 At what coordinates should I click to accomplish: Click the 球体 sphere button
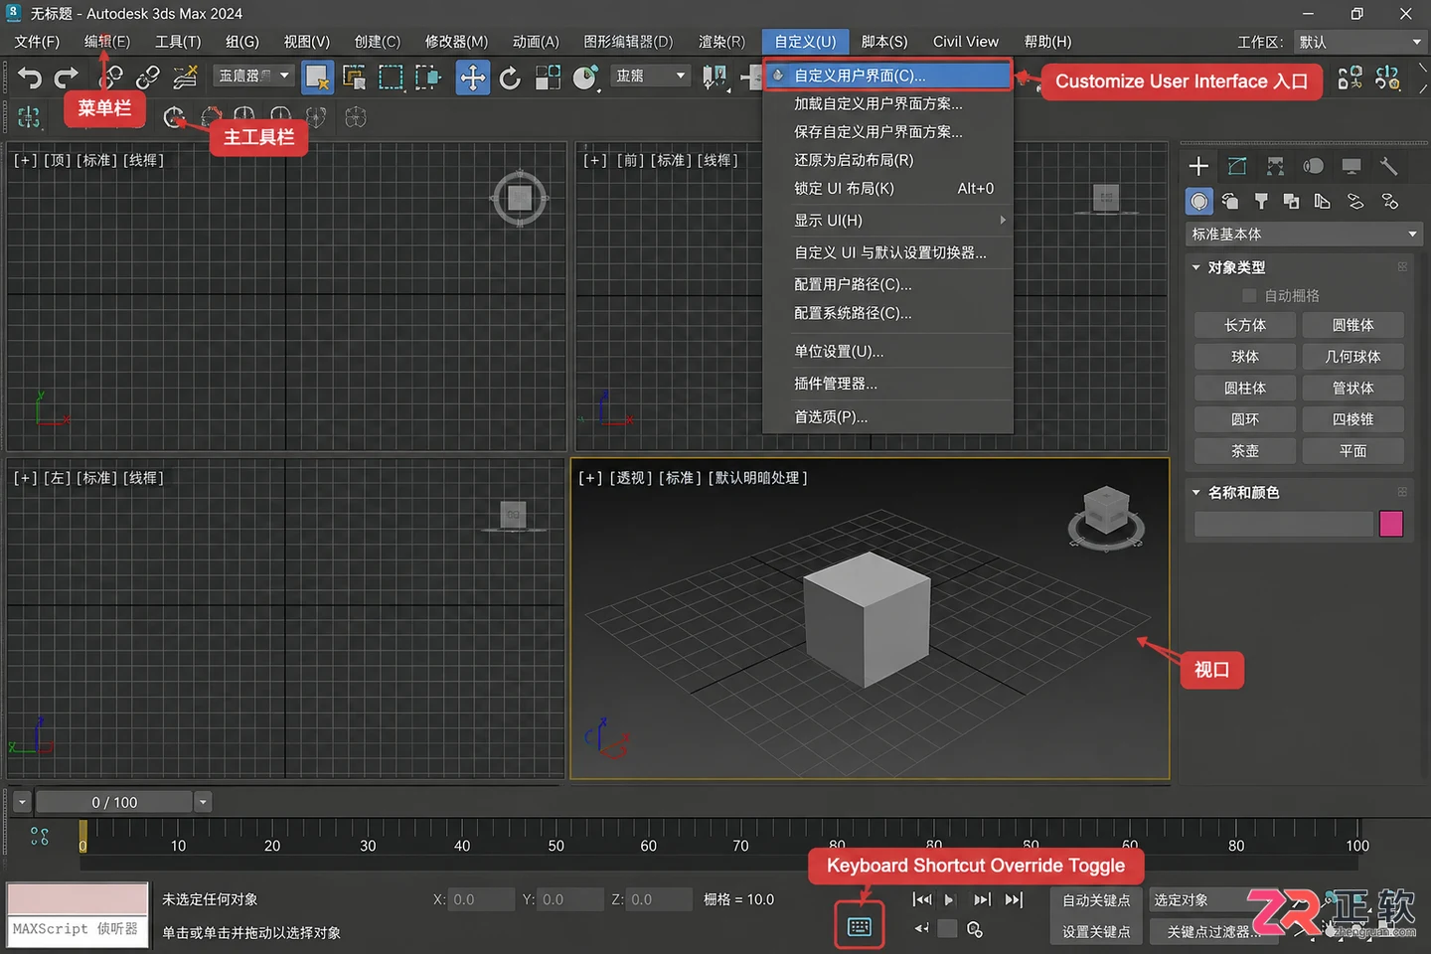click(x=1245, y=357)
